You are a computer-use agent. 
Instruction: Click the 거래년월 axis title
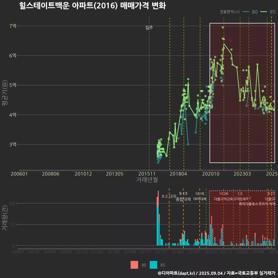click(147, 180)
